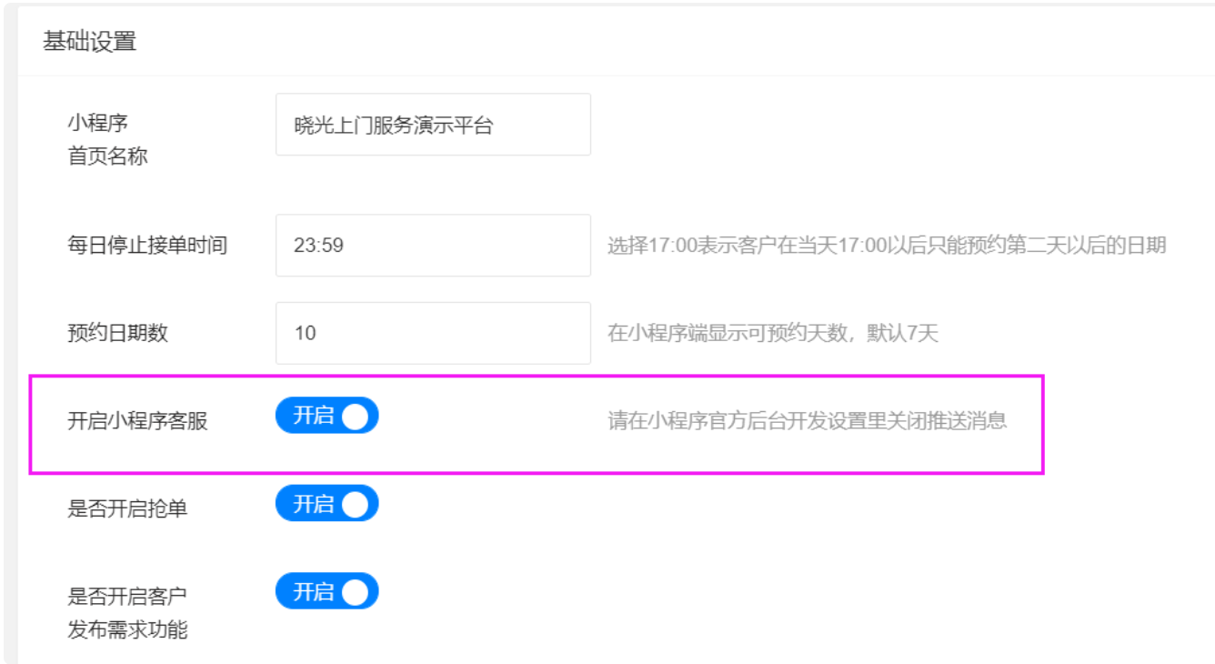Toggle the 开启小程序客服 switch
Image resolution: width=1215 pixels, height=664 pixels.
[x=326, y=416]
